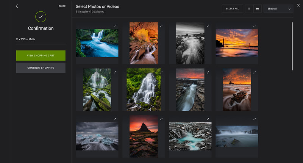
Task: Click the CLOSE text link
Action: point(62,6)
